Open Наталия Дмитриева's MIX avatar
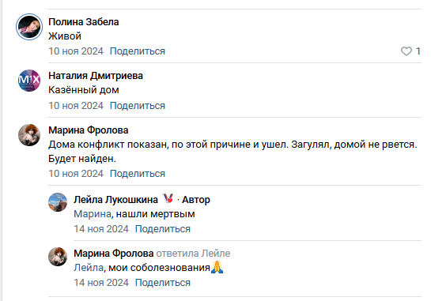This screenshot has width=431, height=301. pos(29,81)
